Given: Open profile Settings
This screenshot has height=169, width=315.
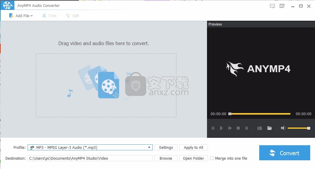Looking at the screenshot, I should coord(166,147).
